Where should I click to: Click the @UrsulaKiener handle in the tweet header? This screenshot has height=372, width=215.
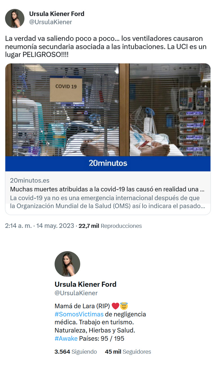tap(50, 22)
